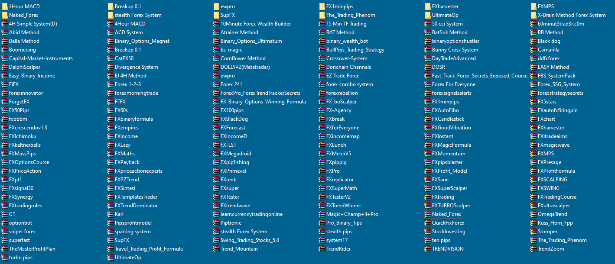The width and height of the screenshot is (615, 264).
Task: Select the archive icon of CatFX50
Action: 111,58
